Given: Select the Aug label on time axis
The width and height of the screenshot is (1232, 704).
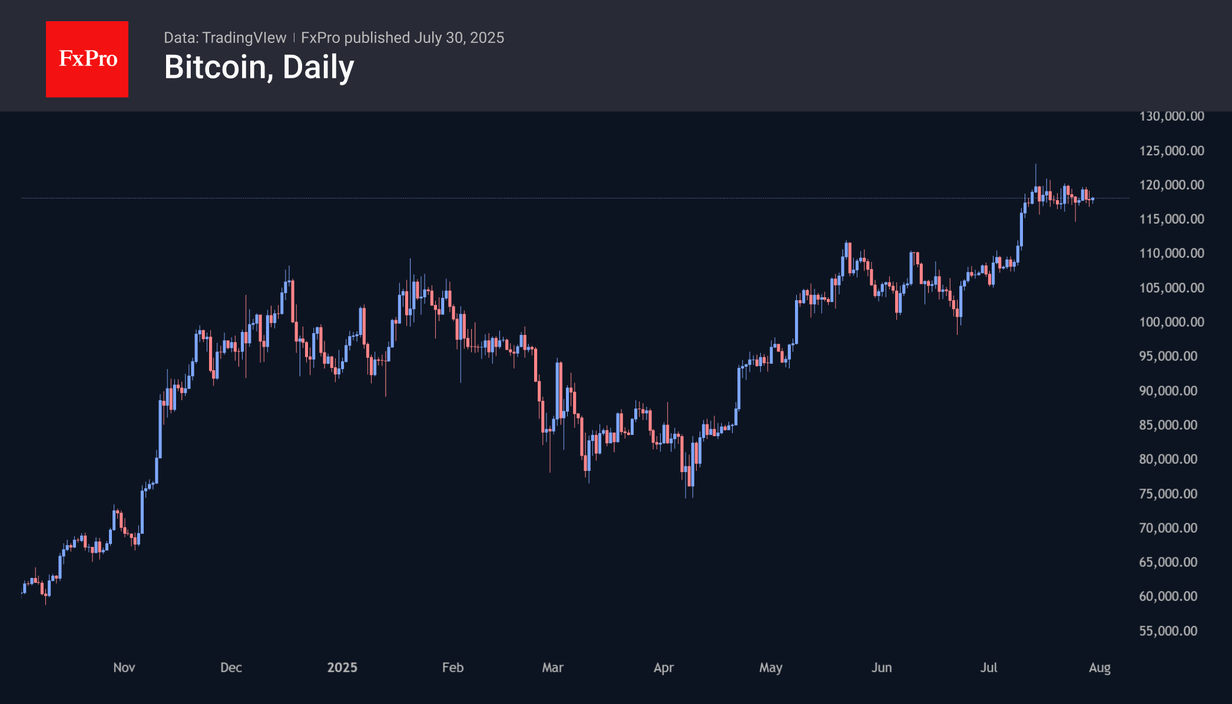Looking at the screenshot, I should click(x=1099, y=668).
